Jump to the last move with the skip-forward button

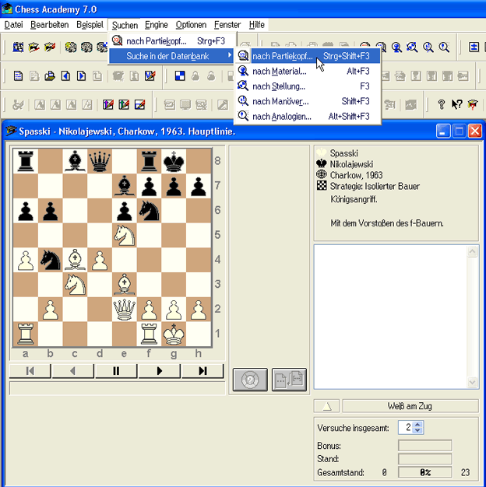pos(202,371)
